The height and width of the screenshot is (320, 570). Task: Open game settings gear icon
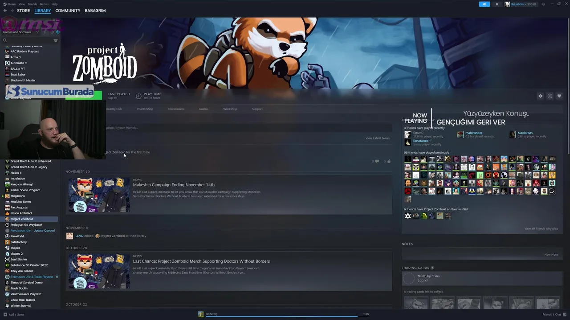tap(541, 96)
